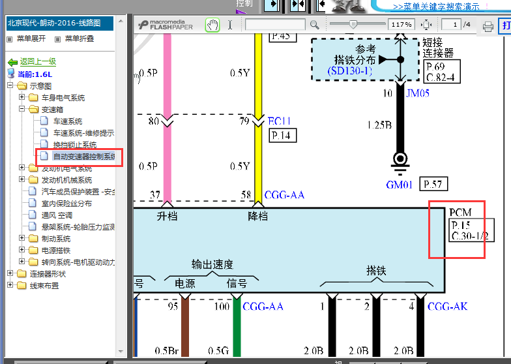Open 换挡锁止系统 diagram
Screen dimensions: 511x364
click(x=75, y=145)
